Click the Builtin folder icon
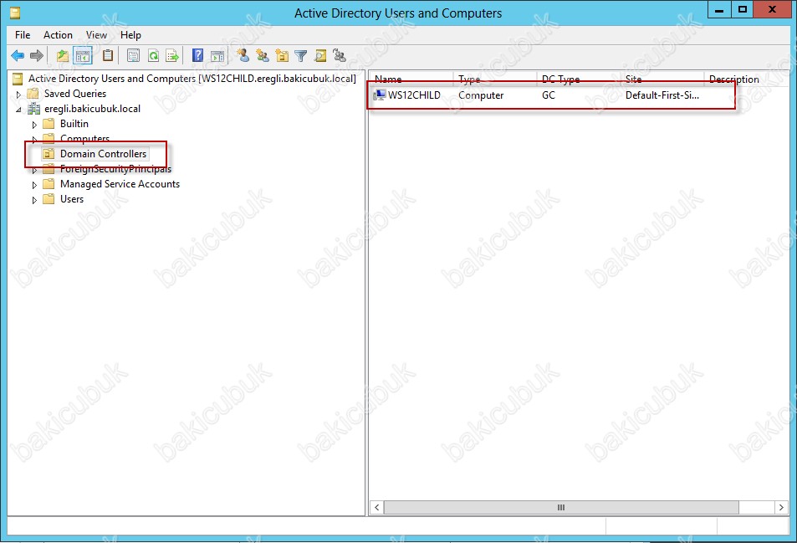797x543 pixels. pos(49,124)
